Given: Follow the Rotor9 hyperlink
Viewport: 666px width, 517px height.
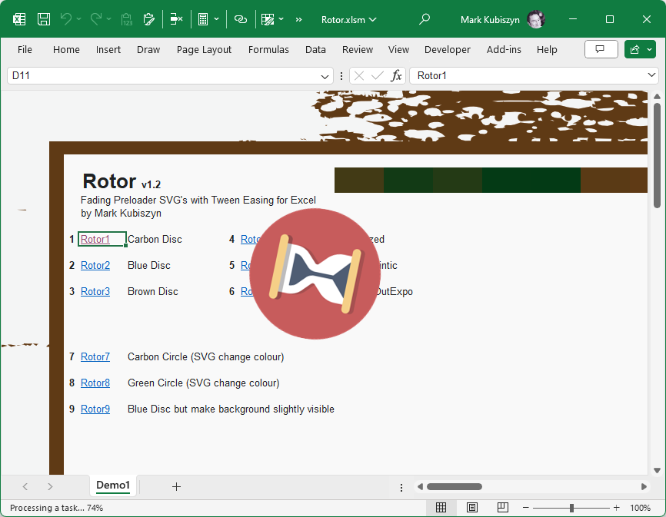Looking at the screenshot, I should [x=95, y=409].
